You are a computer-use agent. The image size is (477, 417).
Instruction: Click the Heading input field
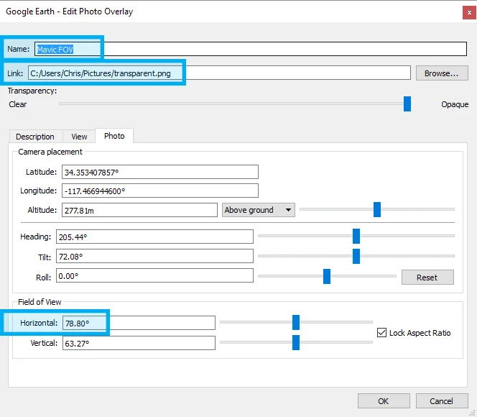point(154,237)
